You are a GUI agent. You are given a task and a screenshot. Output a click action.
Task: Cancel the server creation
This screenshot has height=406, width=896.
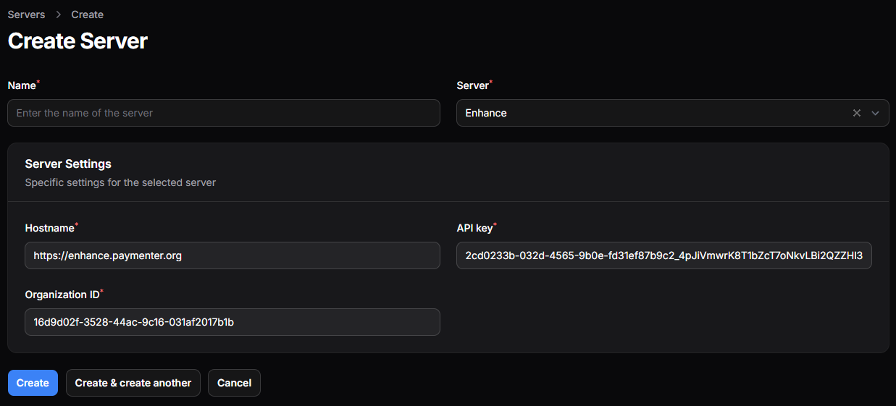(234, 383)
